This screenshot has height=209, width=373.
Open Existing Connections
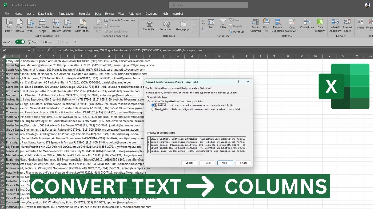click(82, 25)
